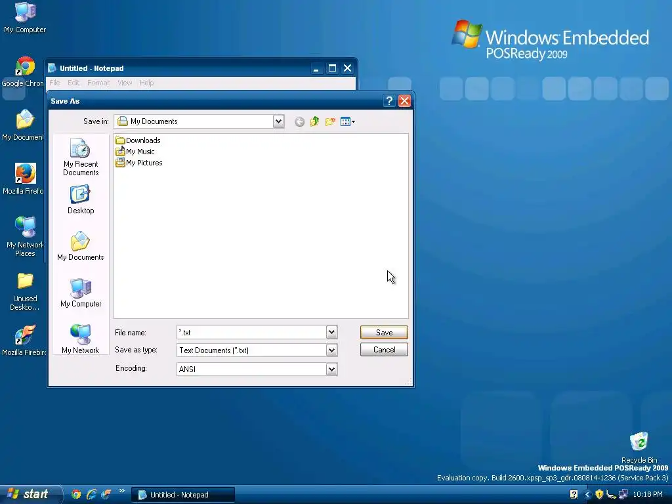Open Notepad Edit menu

click(73, 83)
